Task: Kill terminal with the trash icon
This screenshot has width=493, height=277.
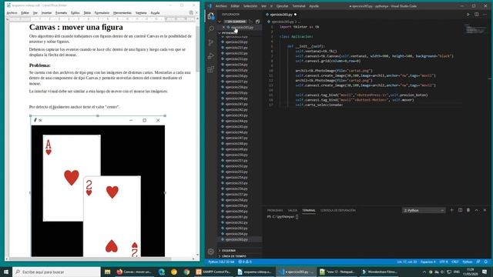Action: [x=468, y=210]
